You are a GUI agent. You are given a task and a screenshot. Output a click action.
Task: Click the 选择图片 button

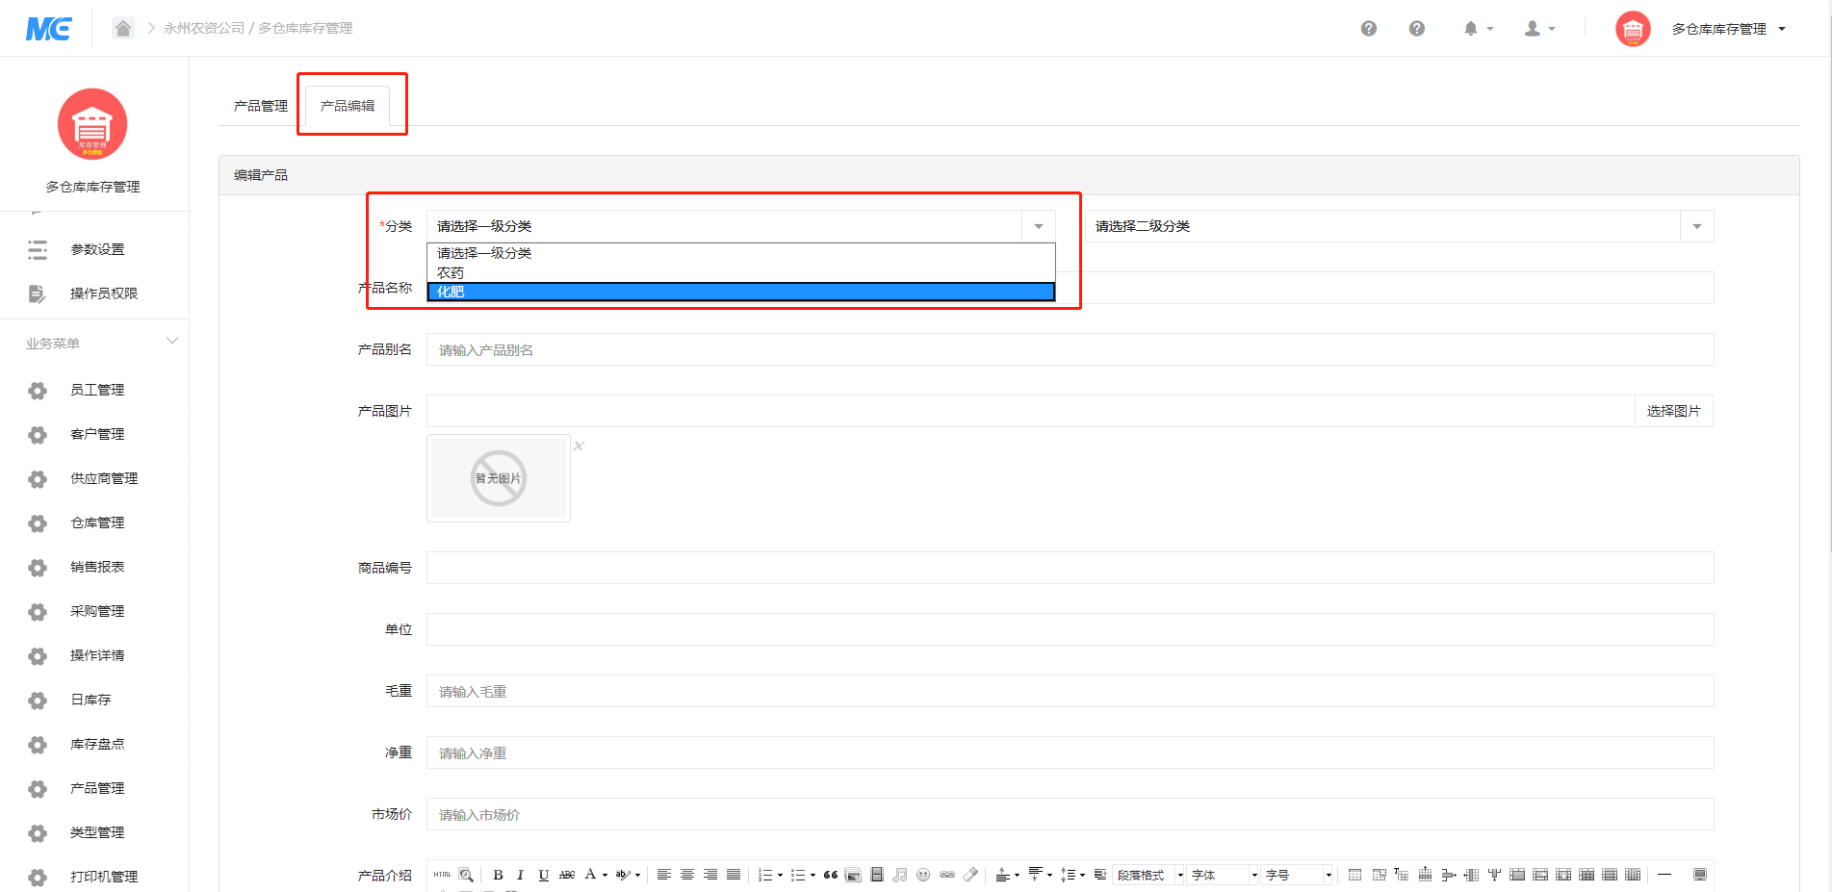(1673, 411)
